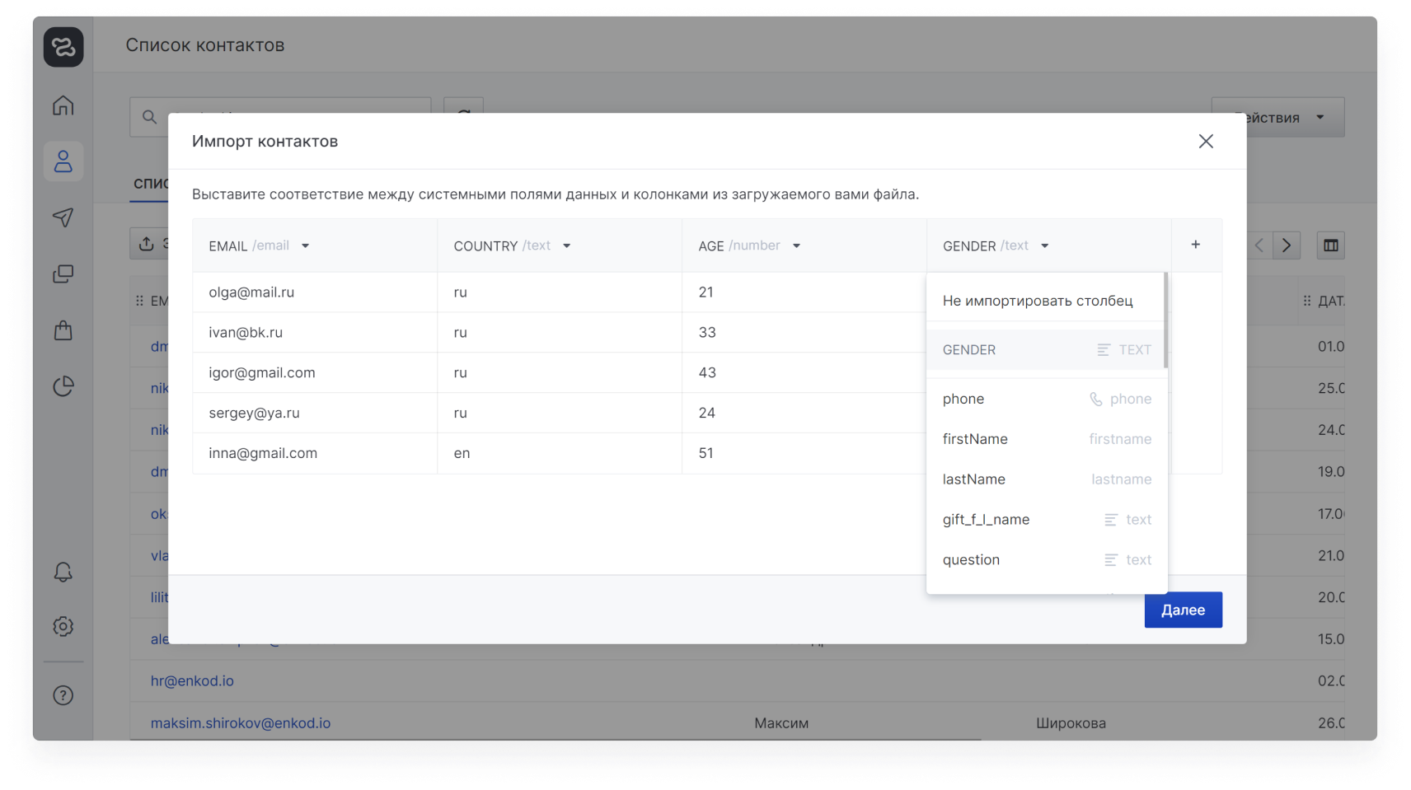Open the question mark Help icon
The height and width of the screenshot is (790, 1411).
tap(63, 695)
